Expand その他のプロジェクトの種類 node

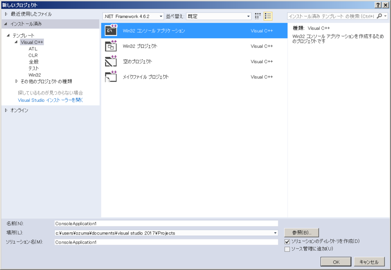(x=16, y=81)
